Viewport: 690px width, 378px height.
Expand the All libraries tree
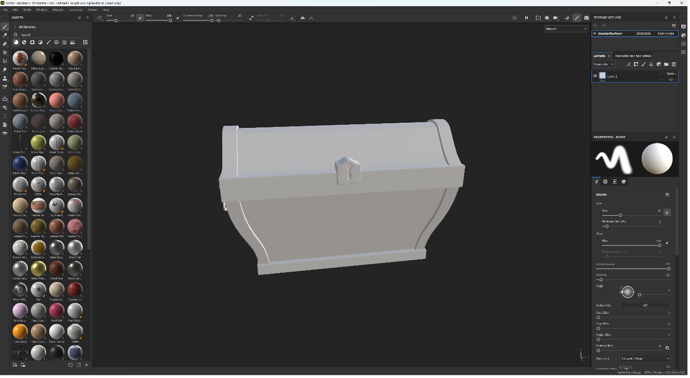[x=15, y=27]
